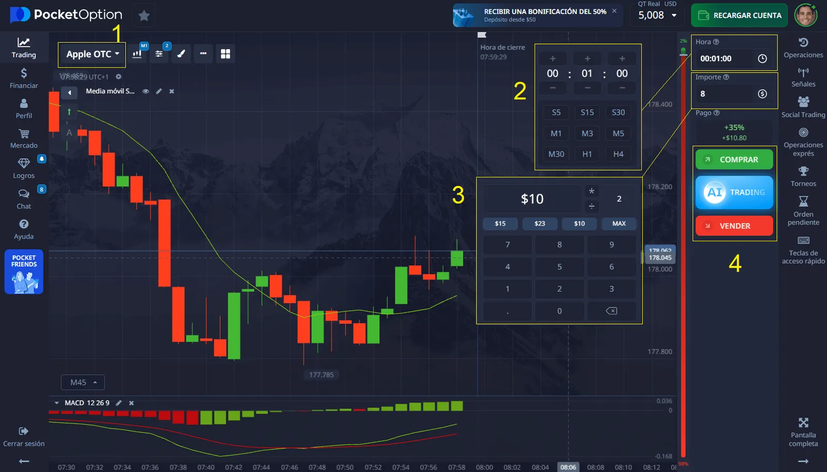The image size is (827, 472).
Task: Open the chart type icon in toolbar
Action: [137, 54]
